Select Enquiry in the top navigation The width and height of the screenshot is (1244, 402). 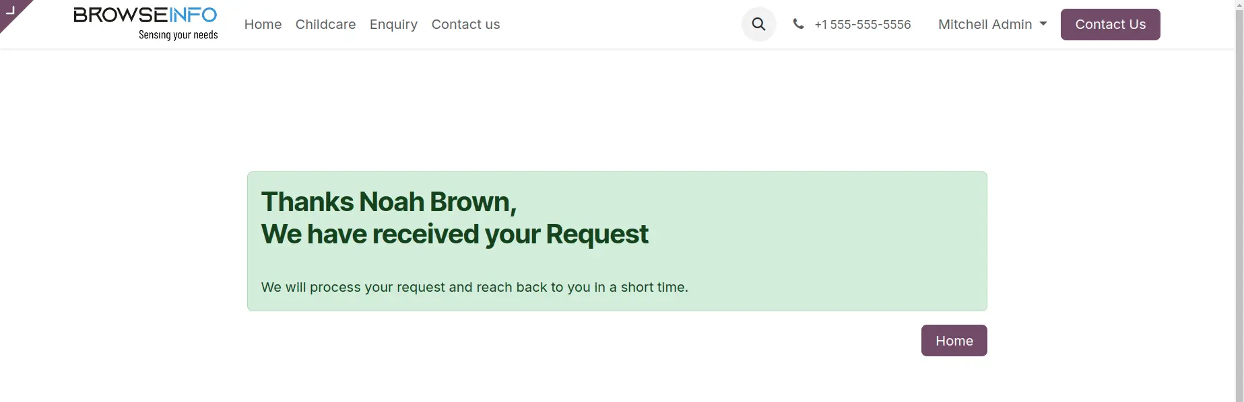(x=393, y=24)
